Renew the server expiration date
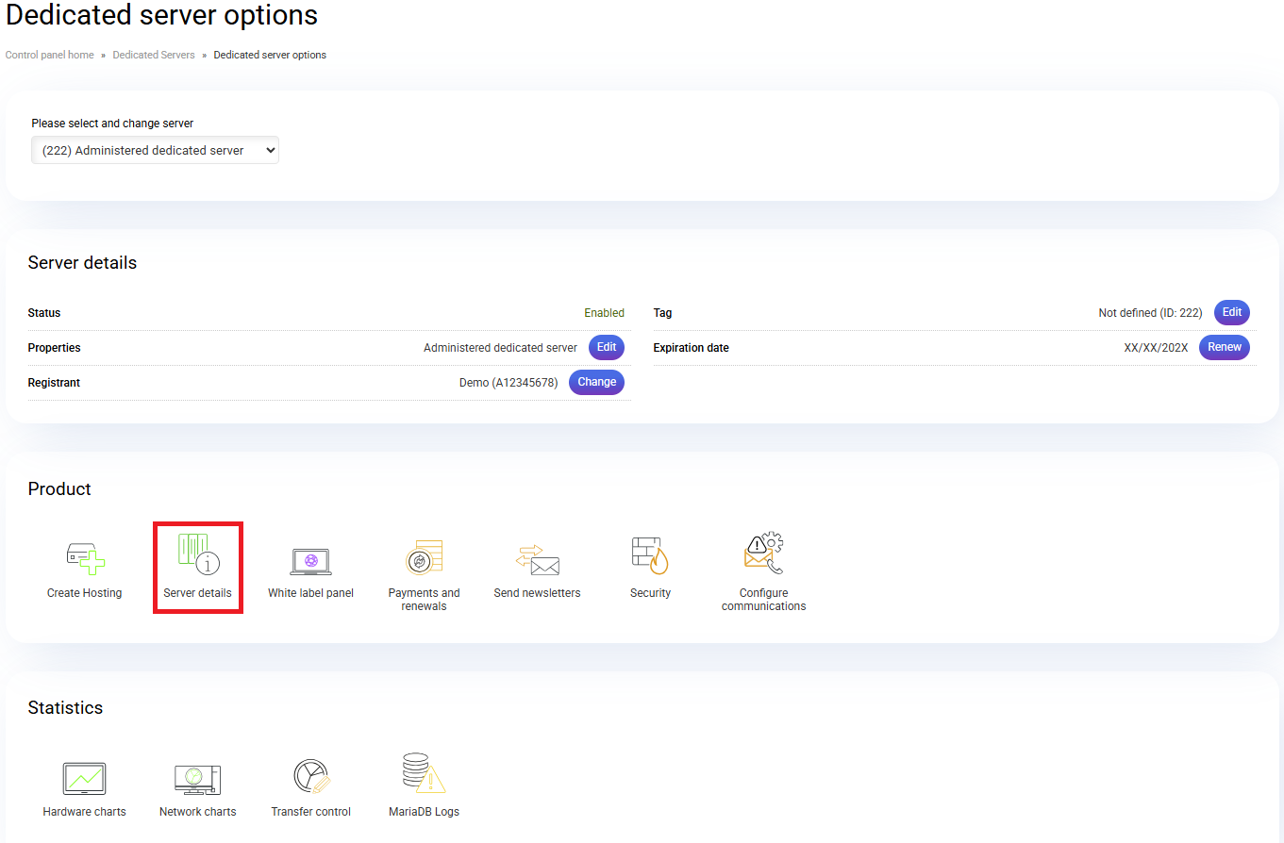1284x843 pixels. tap(1224, 347)
